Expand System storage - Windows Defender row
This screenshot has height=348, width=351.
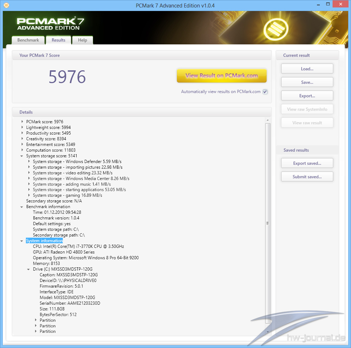pyautogui.click(x=29, y=161)
